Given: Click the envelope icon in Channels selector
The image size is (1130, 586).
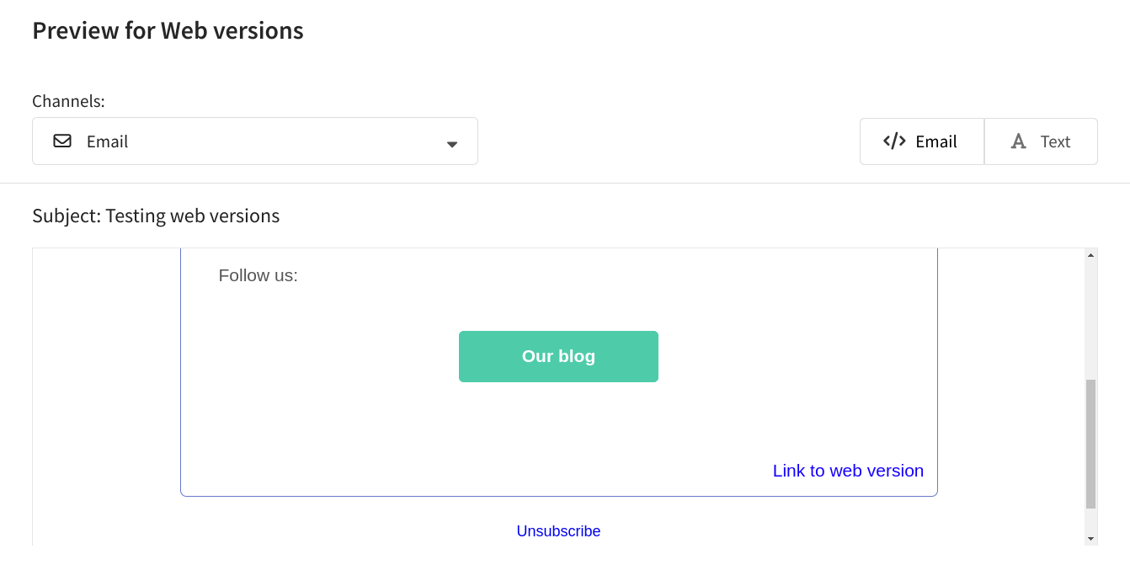Looking at the screenshot, I should 62,141.
